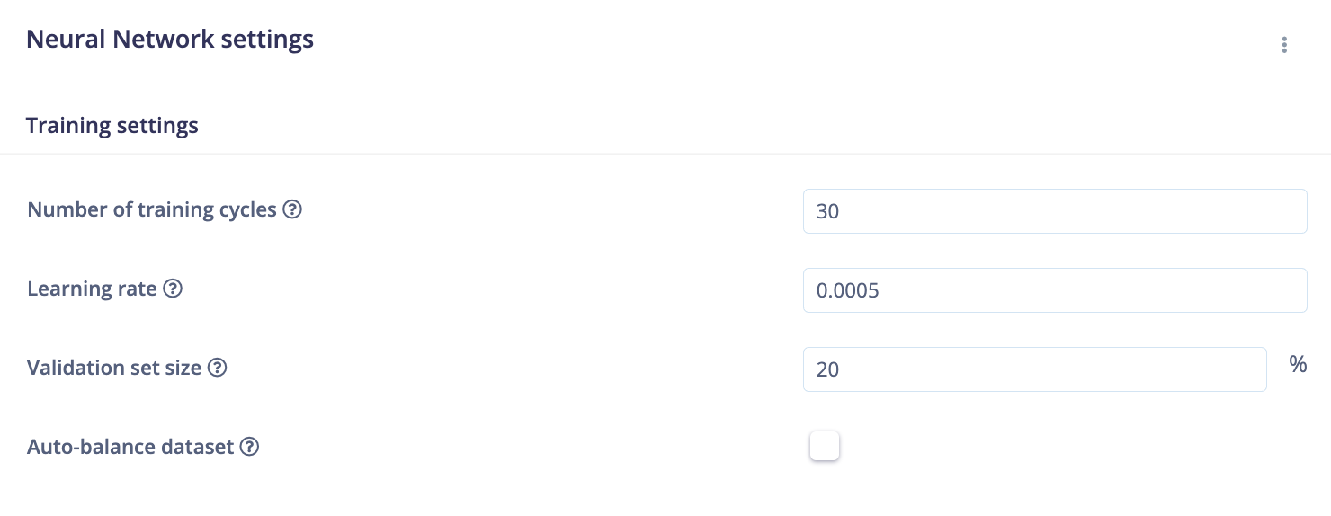Click the "Validation set size" label text

tap(114, 368)
